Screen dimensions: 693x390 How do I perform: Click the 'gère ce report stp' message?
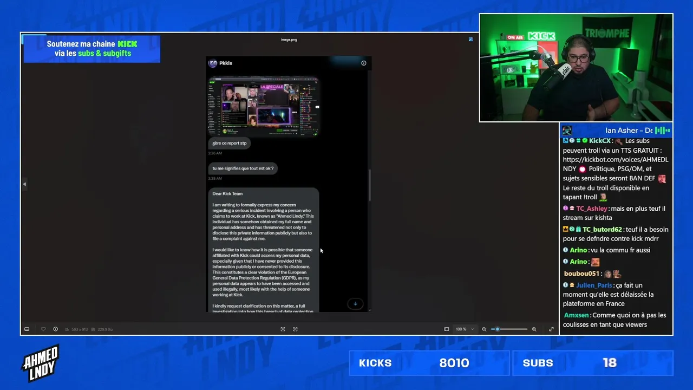coord(230,143)
